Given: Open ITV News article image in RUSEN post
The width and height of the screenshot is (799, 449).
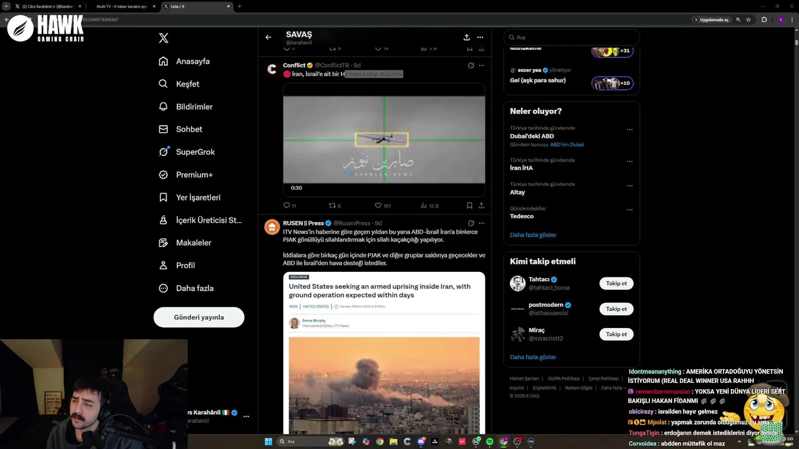Looking at the screenshot, I should [384, 352].
